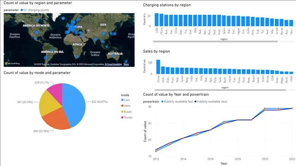Select USA bar in Charging stations chart
This screenshot has height=166, width=296.
click(157, 19)
